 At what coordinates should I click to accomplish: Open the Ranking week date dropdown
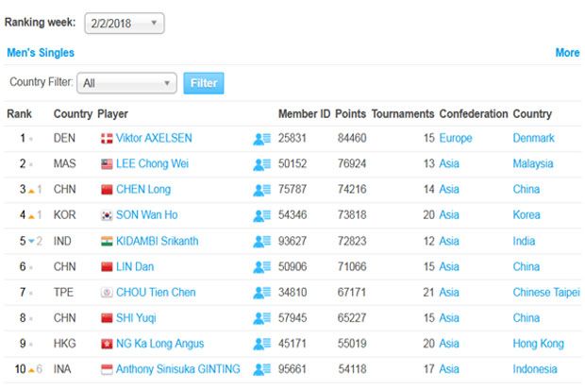pos(125,24)
